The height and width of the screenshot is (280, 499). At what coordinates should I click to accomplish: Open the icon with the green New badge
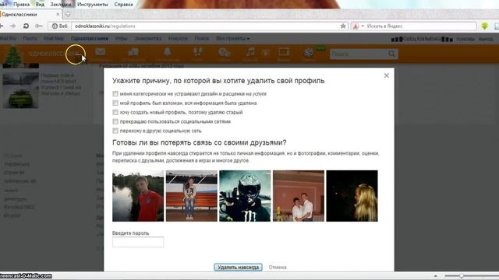309,52
